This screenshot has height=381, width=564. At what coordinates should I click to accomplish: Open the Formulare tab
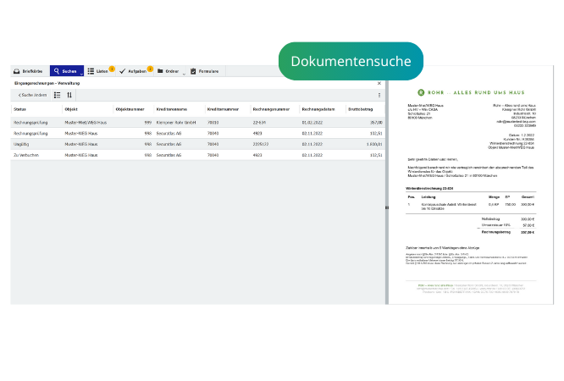coord(206,71)
